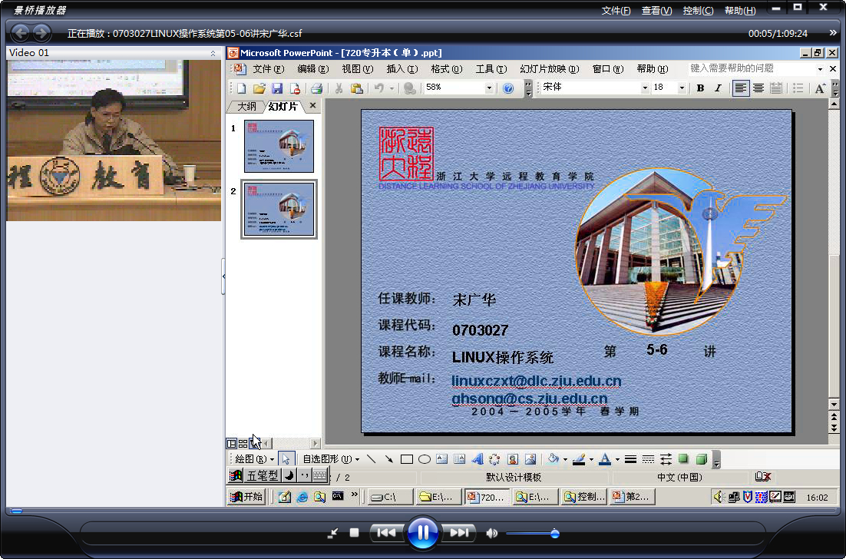Viewport: 846px width, 559px height.
Task: Open the zoom percentage dropdown
Action: 489,88
